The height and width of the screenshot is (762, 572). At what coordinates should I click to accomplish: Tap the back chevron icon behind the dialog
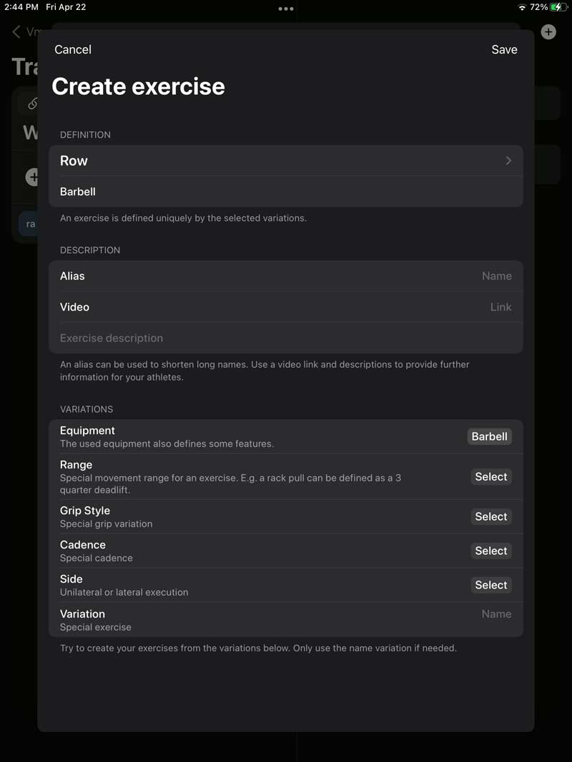[16, 32]
